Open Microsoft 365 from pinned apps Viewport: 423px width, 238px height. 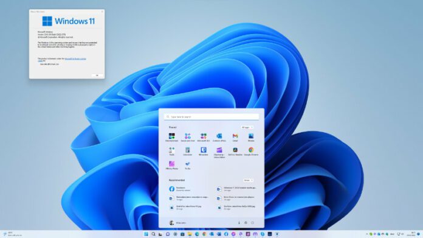tap(204, 137)
